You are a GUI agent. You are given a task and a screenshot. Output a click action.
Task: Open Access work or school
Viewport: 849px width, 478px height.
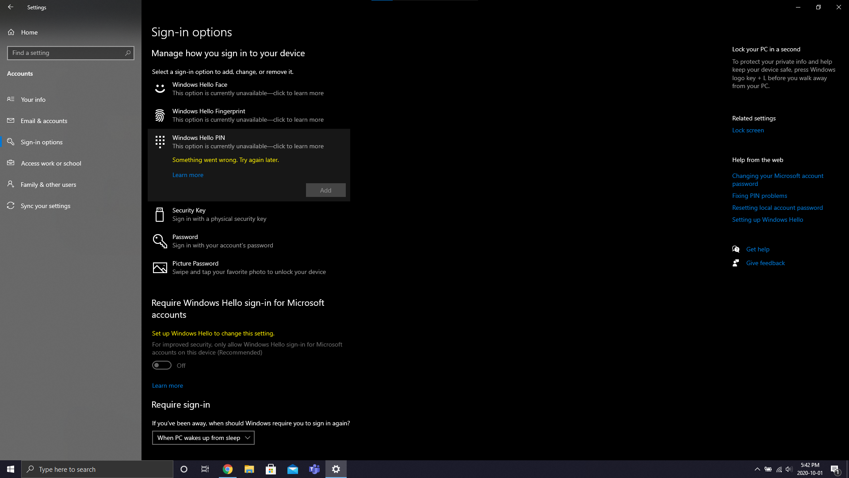[x=71, y=163]
